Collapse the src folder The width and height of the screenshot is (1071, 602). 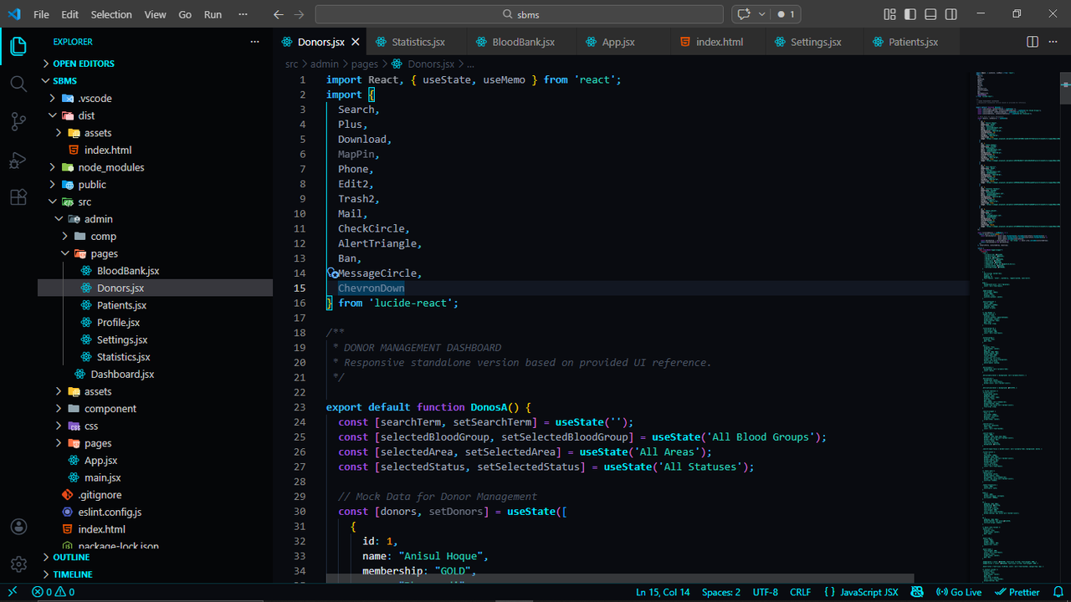click(52, 202)
